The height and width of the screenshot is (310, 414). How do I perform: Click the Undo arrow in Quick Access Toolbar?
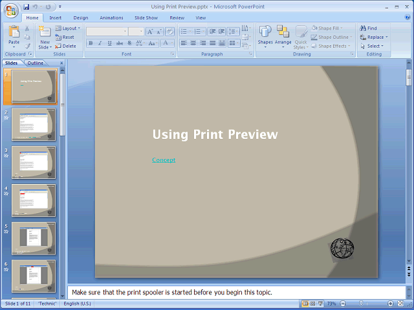point(35,7)
